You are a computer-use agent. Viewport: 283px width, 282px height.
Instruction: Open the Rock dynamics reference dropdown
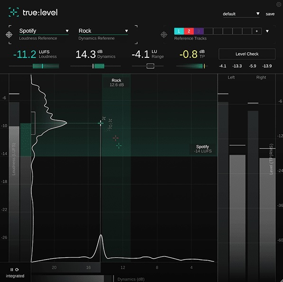(103, 31)
